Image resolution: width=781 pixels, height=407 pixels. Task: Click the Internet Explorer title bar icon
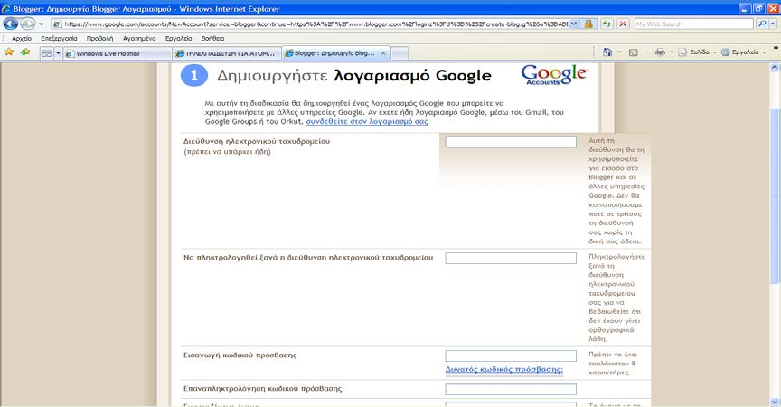point(6,8)
